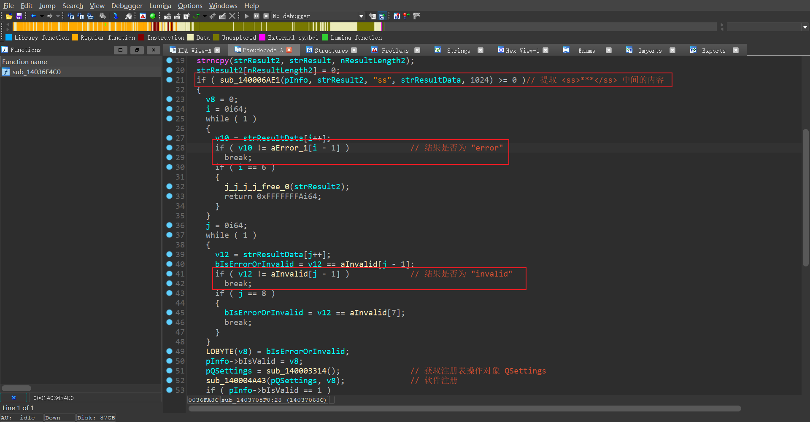Click the Open file icon in toolbar
Viewport: 810px width, 422px height.
pos(9,16)
